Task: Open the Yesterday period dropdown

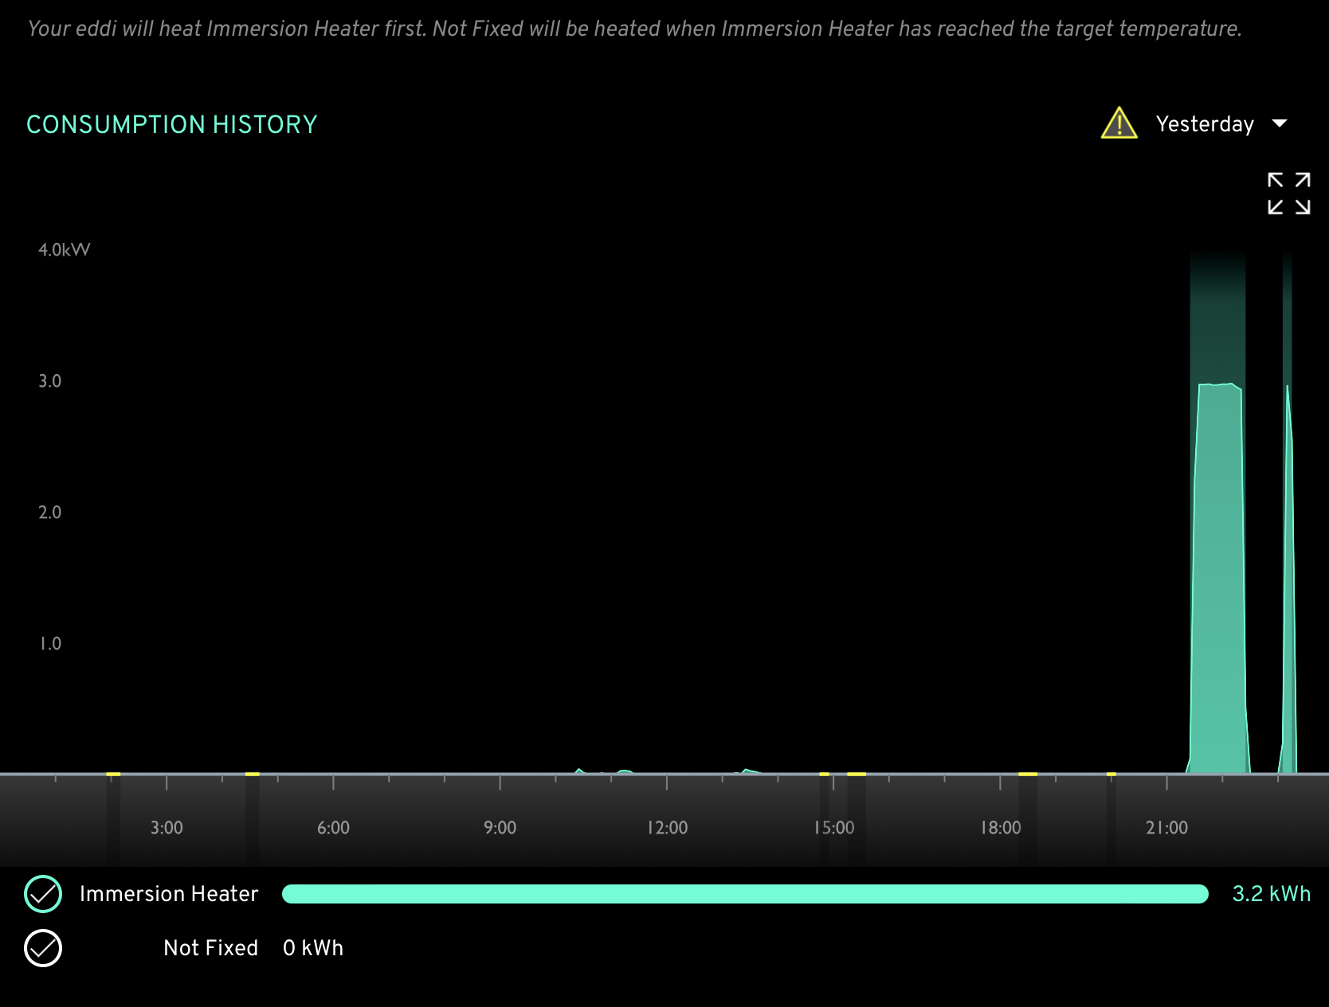Action: tap(1221, 124)
